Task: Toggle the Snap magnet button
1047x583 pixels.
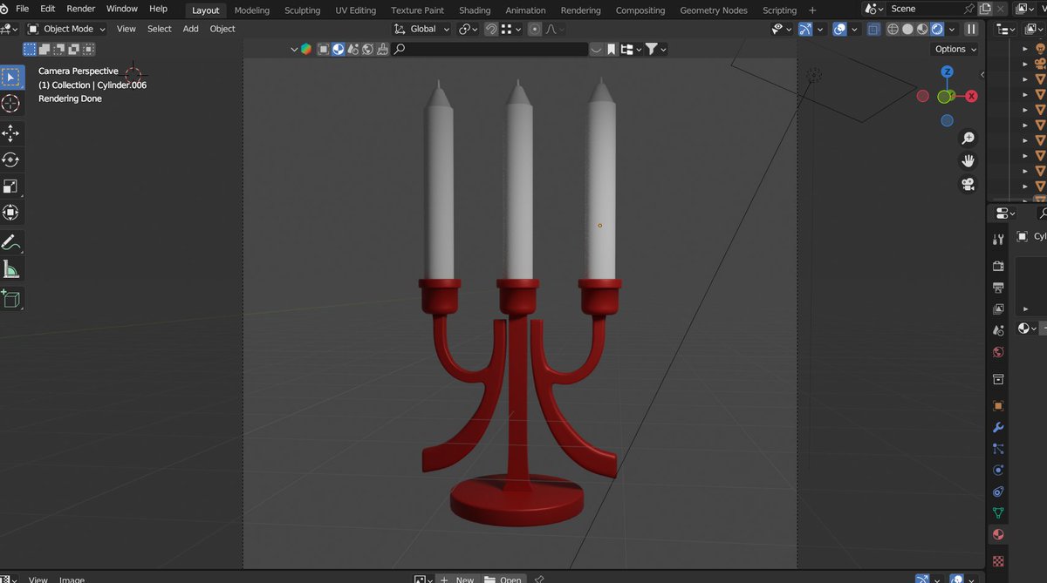Action: [x=491, y=29]
